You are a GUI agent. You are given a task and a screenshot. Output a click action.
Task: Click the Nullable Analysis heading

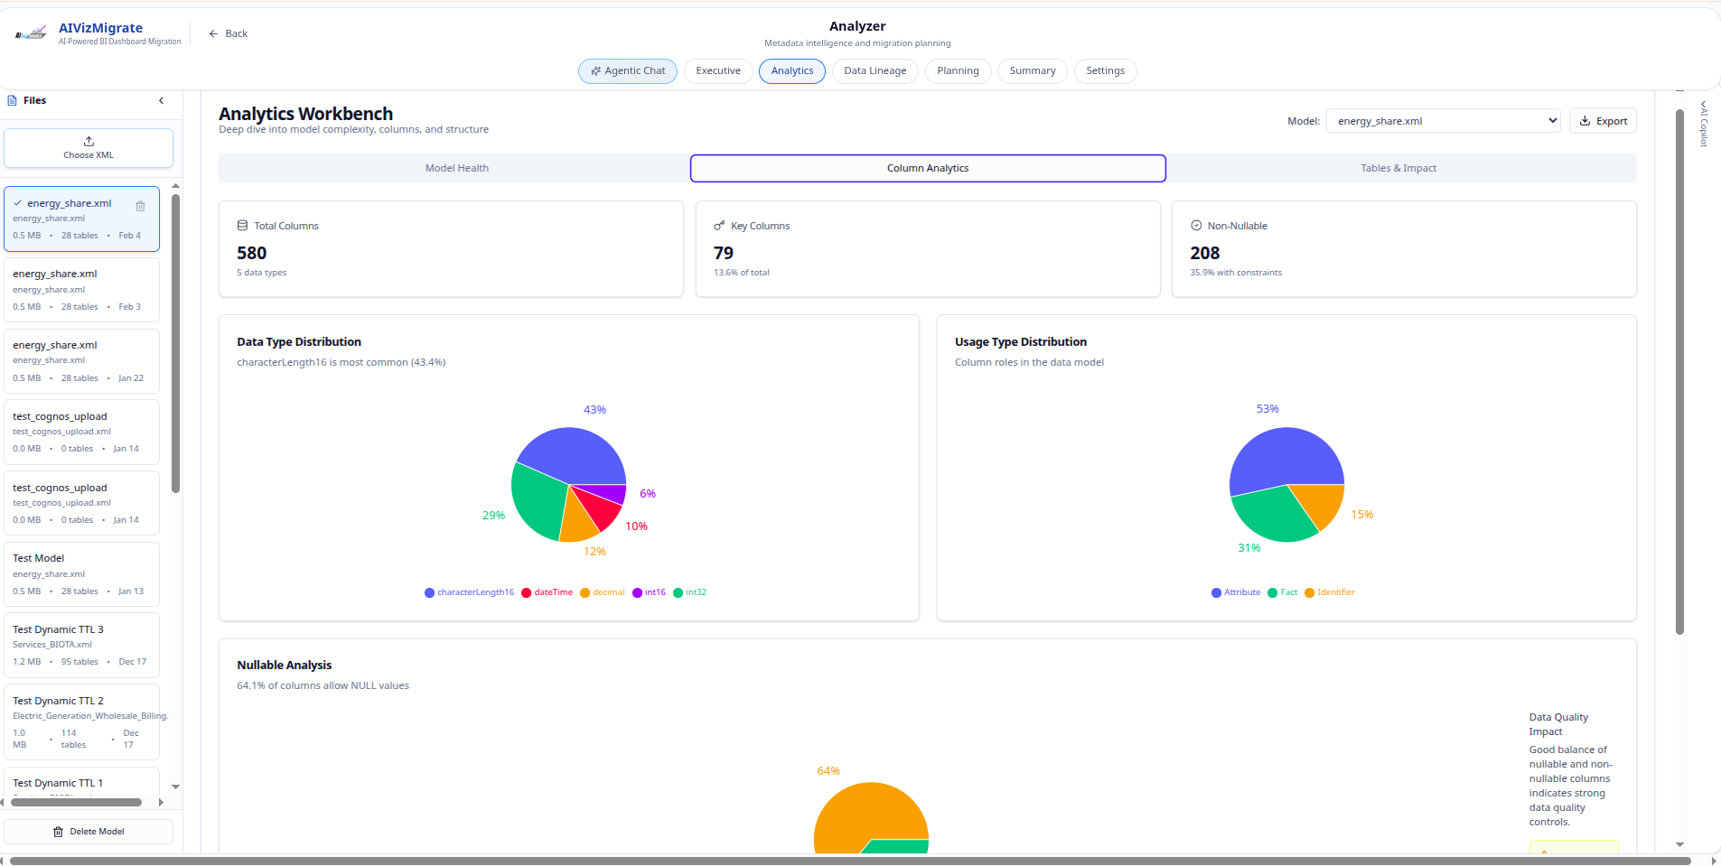[x=285, y=666]
